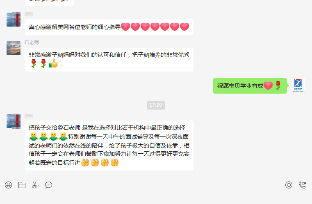Select the scissors screenshot tool

coord(34,185)
